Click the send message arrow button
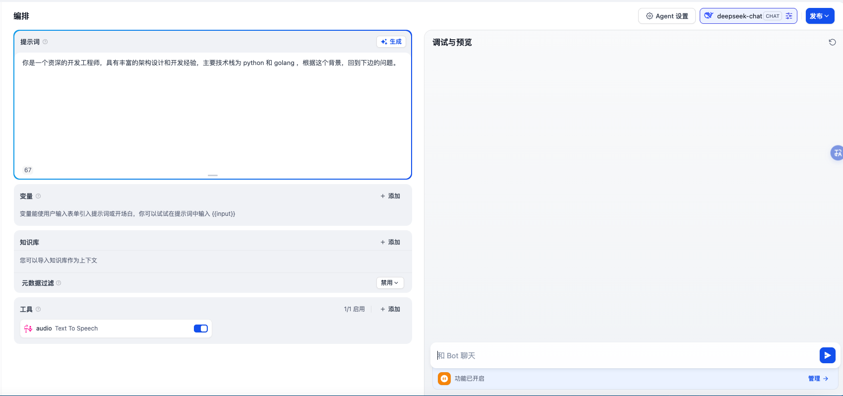 (x=827, y=355)
